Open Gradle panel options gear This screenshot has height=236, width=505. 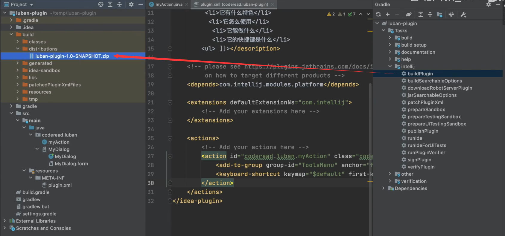coord(489,4)
